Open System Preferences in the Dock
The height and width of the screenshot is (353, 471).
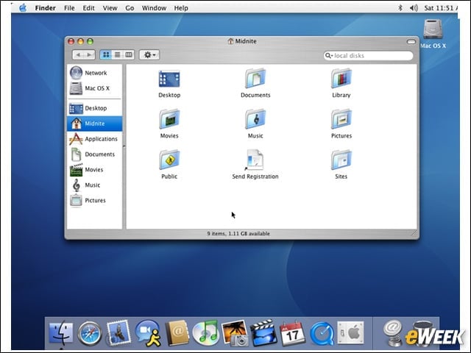point(350,332)
